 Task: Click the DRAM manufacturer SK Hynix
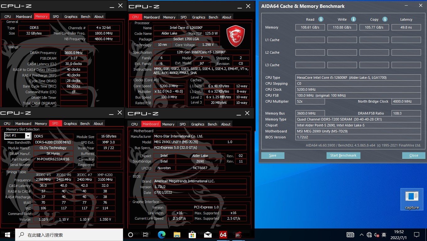[53, 153]
